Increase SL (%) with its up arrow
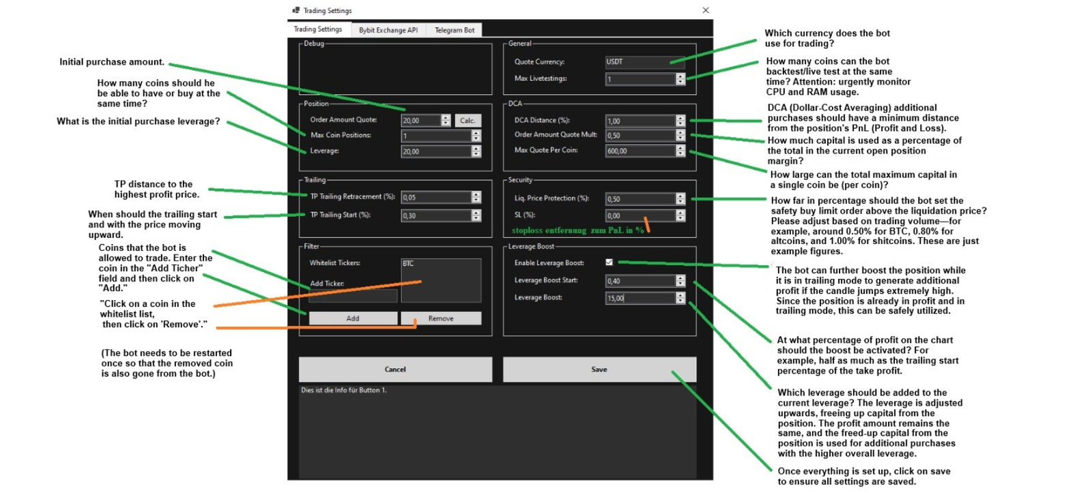The width and height of the screenshot is (1092, 495). tap(680, 213)
